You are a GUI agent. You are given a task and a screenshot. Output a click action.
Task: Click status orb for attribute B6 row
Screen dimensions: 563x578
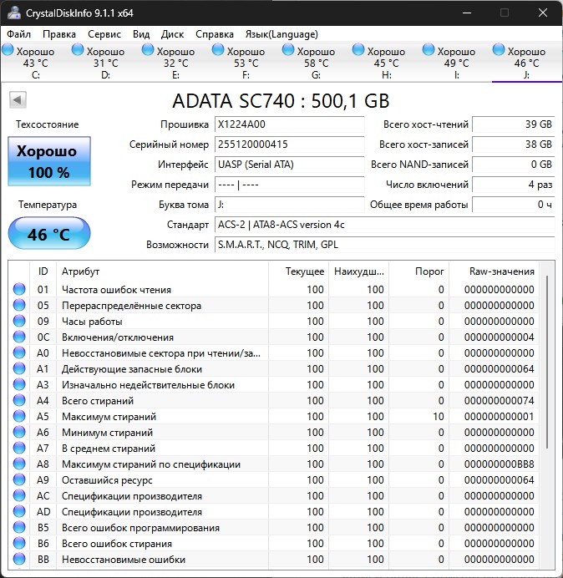coord(19,543)
